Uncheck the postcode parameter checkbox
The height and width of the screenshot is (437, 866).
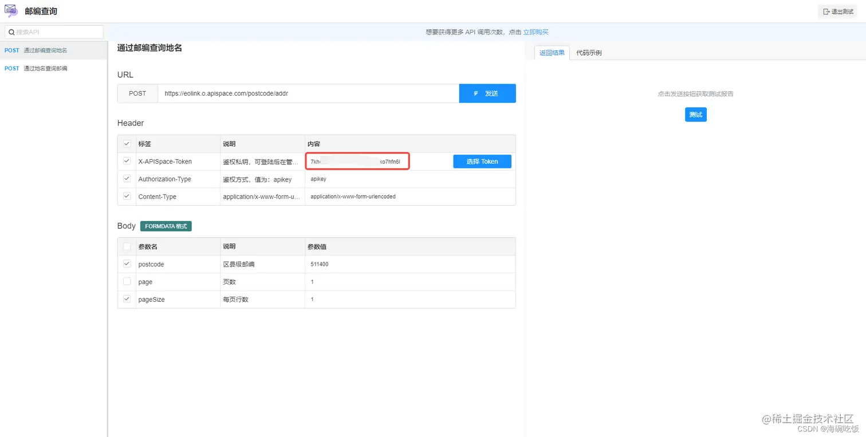[x=127, y=264]
